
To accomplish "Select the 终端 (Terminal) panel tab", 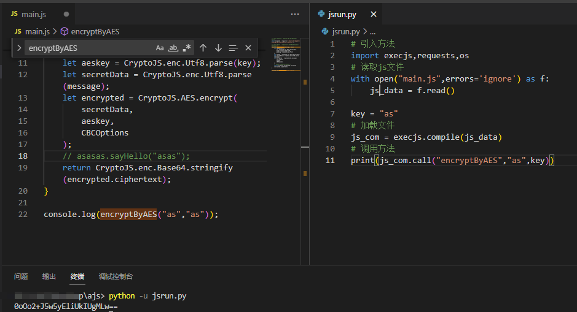I will click(77, 276).
